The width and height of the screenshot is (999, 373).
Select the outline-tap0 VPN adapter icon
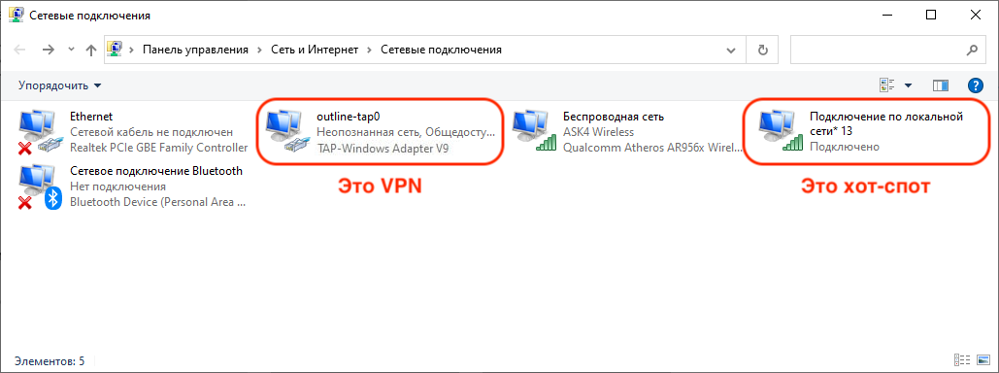(x=286, y=132)
